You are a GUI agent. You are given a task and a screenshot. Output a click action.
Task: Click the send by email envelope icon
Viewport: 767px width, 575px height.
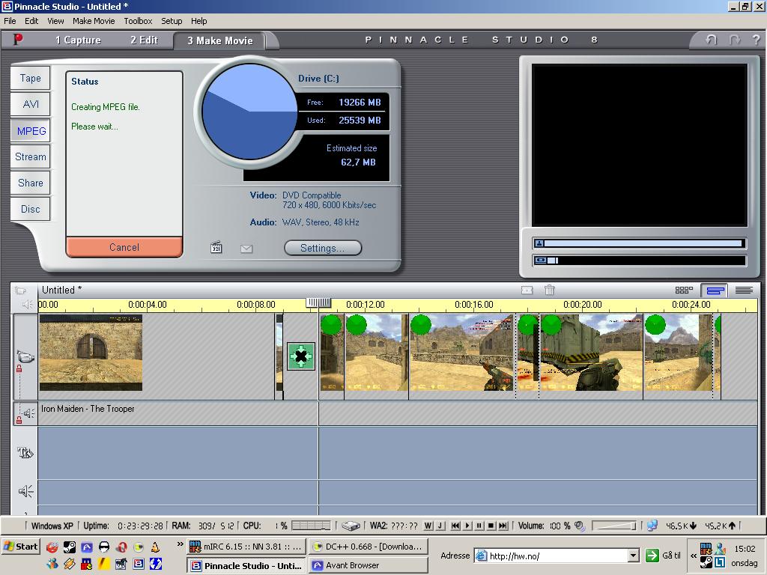tap(246, 249)
